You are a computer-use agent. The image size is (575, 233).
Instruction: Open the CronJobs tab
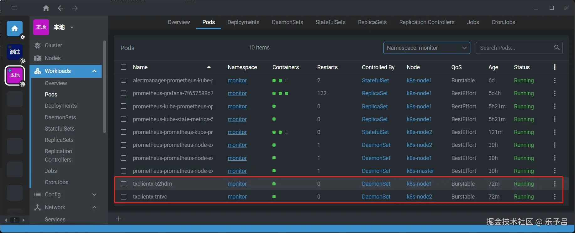point(503,22)
